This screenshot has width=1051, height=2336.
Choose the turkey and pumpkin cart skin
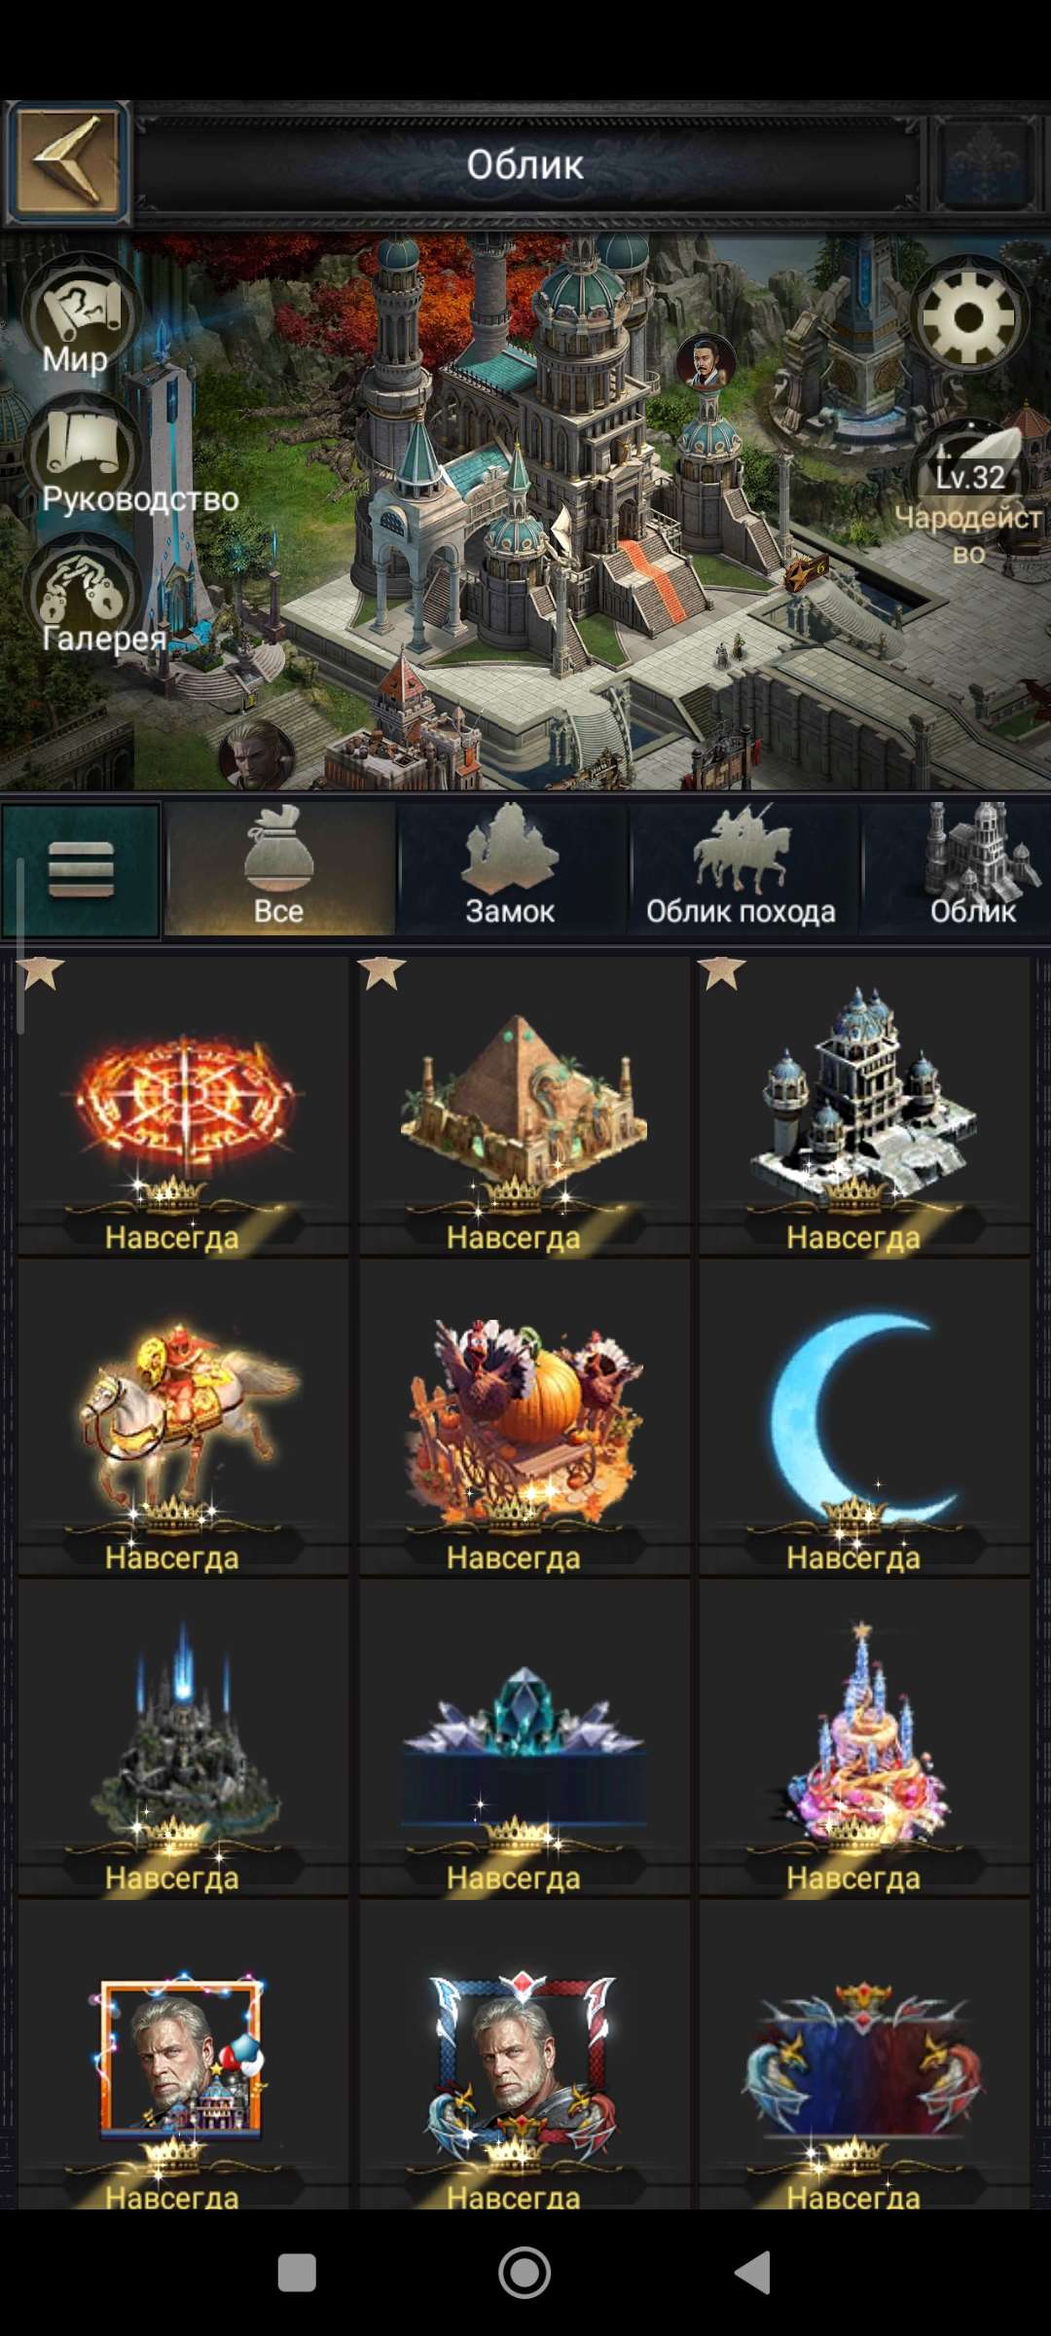[524, 1417]
